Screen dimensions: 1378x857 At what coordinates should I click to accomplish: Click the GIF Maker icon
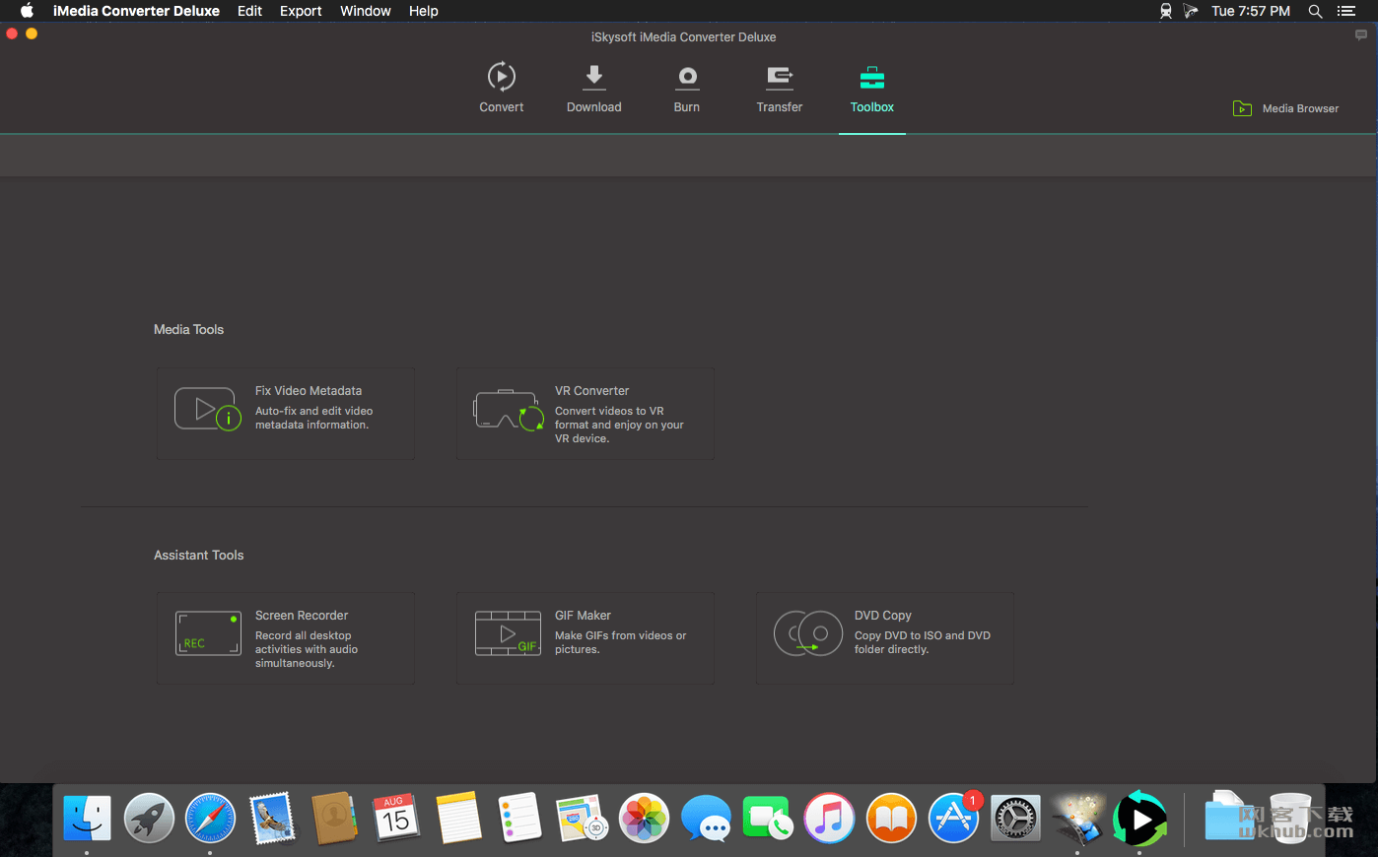coord(508,633)
